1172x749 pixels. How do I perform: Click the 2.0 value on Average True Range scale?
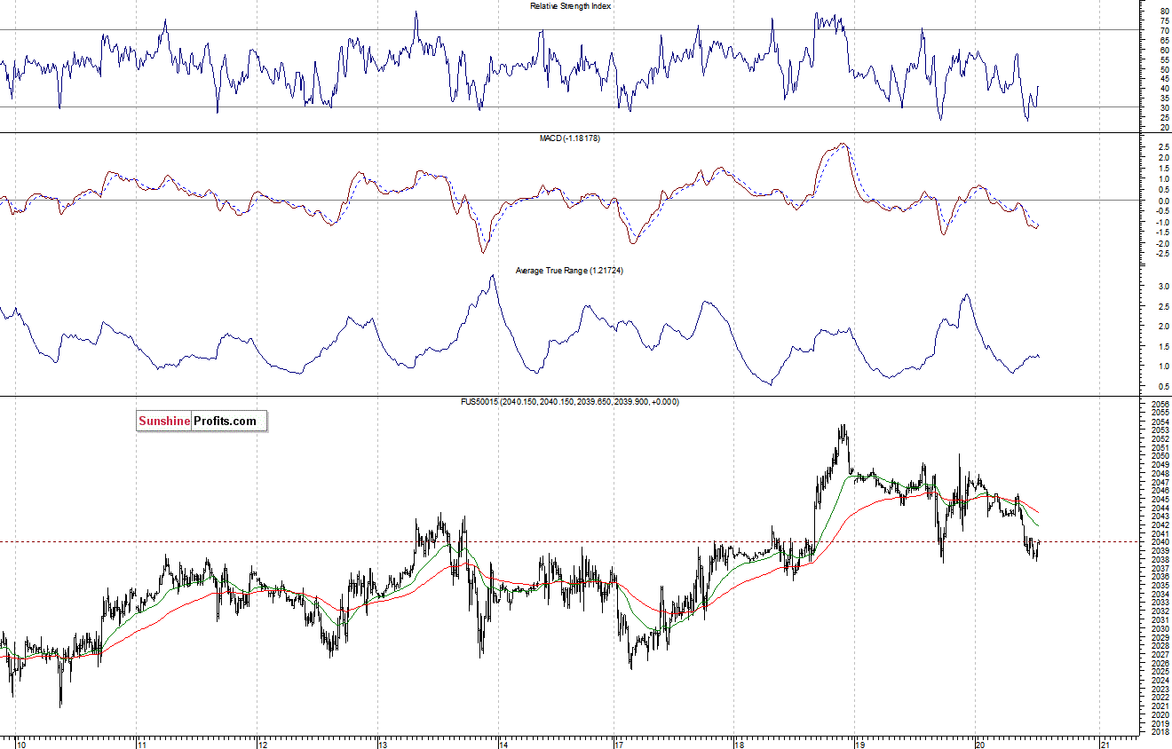[x=1163, y=327]
